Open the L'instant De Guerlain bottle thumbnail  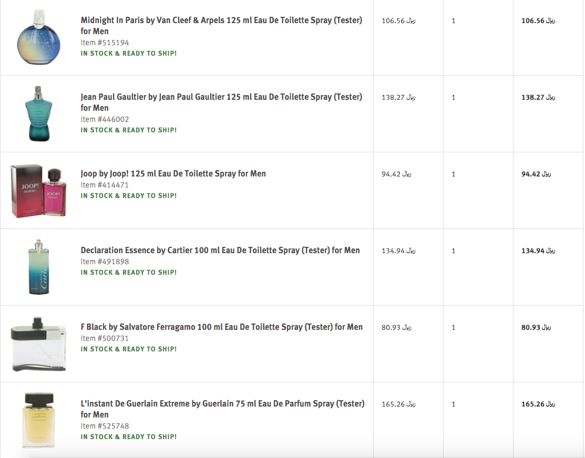[x=38, y=420]
